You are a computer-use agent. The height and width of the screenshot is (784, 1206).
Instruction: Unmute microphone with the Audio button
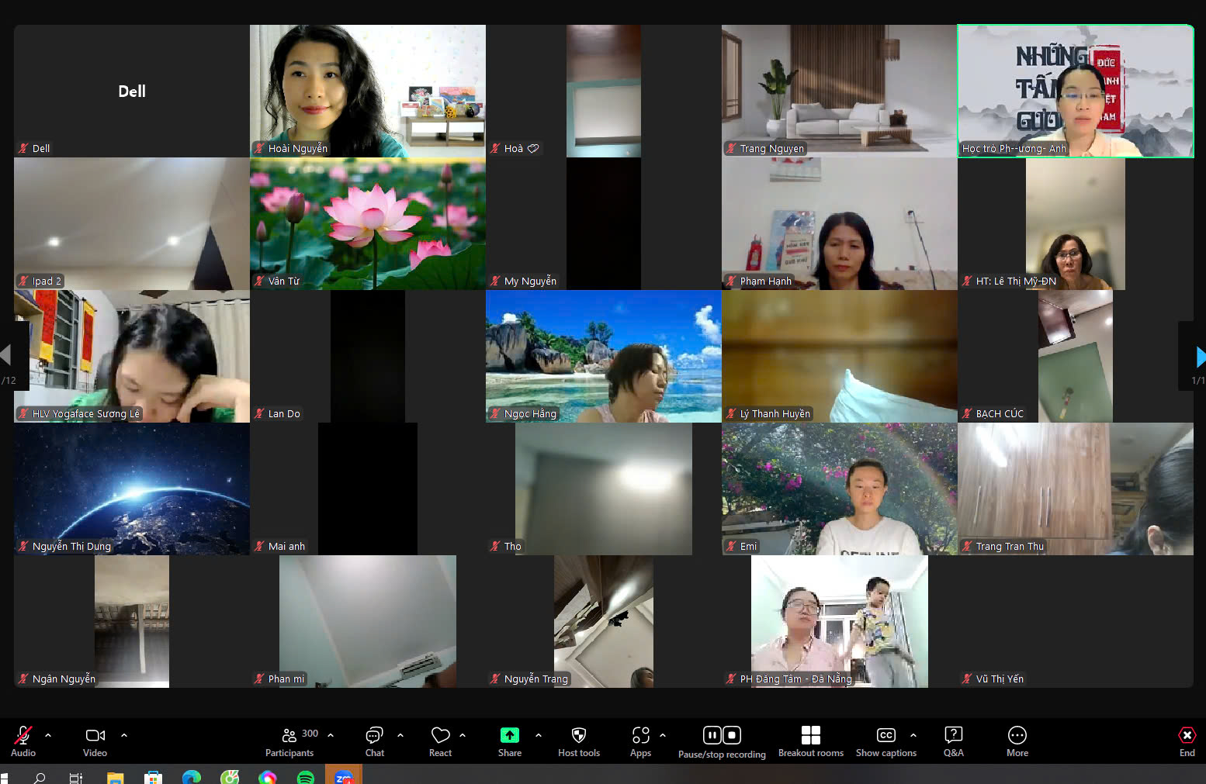23,741
